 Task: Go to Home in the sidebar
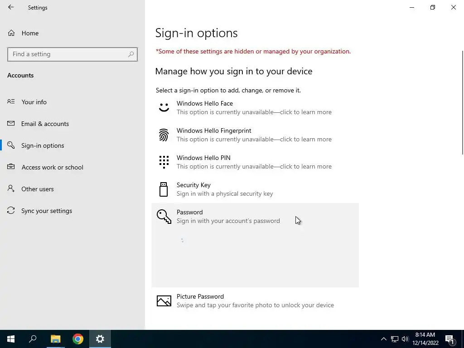[72, 33]
